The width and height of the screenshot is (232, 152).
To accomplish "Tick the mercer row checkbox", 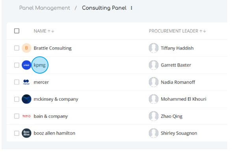I will [17, 82].
